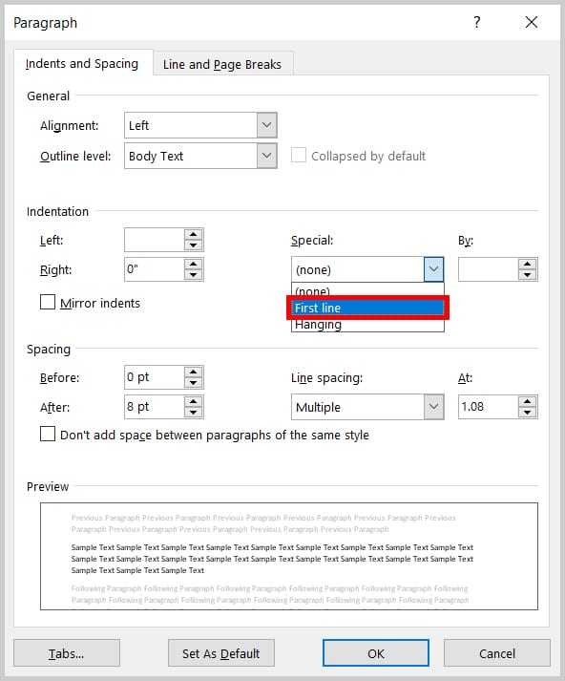565x681 pixels.
Task: Increase the Before spacing value
Action: click(x=193, y=372)
